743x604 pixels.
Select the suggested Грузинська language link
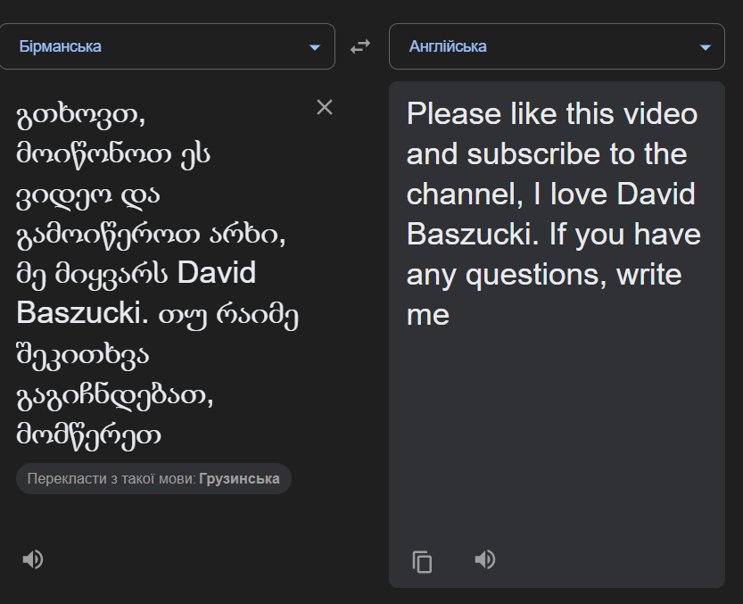(x=239, y=478)
